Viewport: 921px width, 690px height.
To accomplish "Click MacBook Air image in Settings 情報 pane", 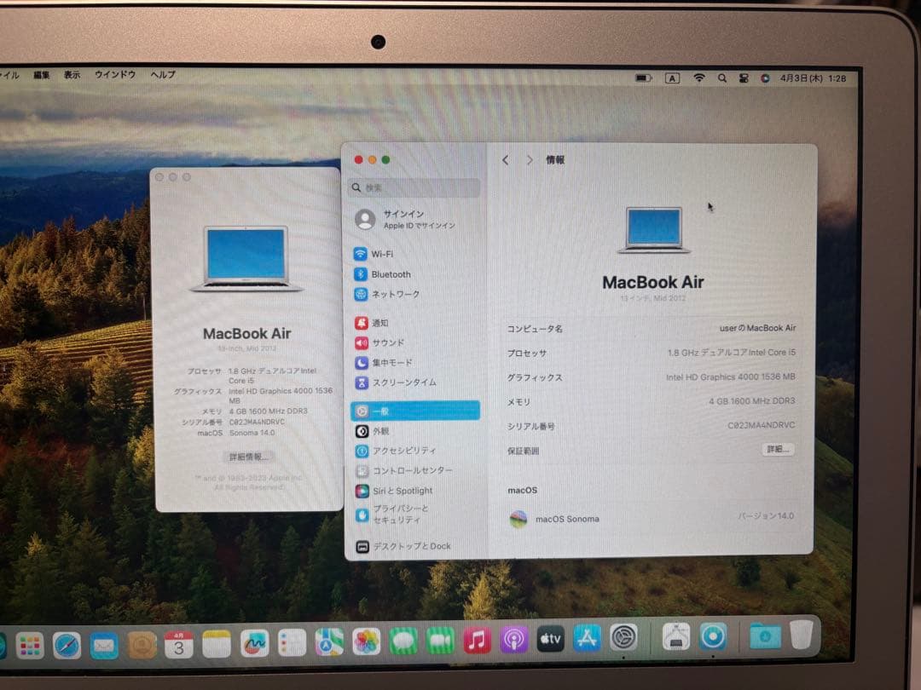I will pyautogui.click(x=654, y=230).
